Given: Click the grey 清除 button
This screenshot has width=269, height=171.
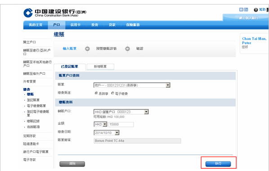Looking at the screenshot, I should (72, 164).
